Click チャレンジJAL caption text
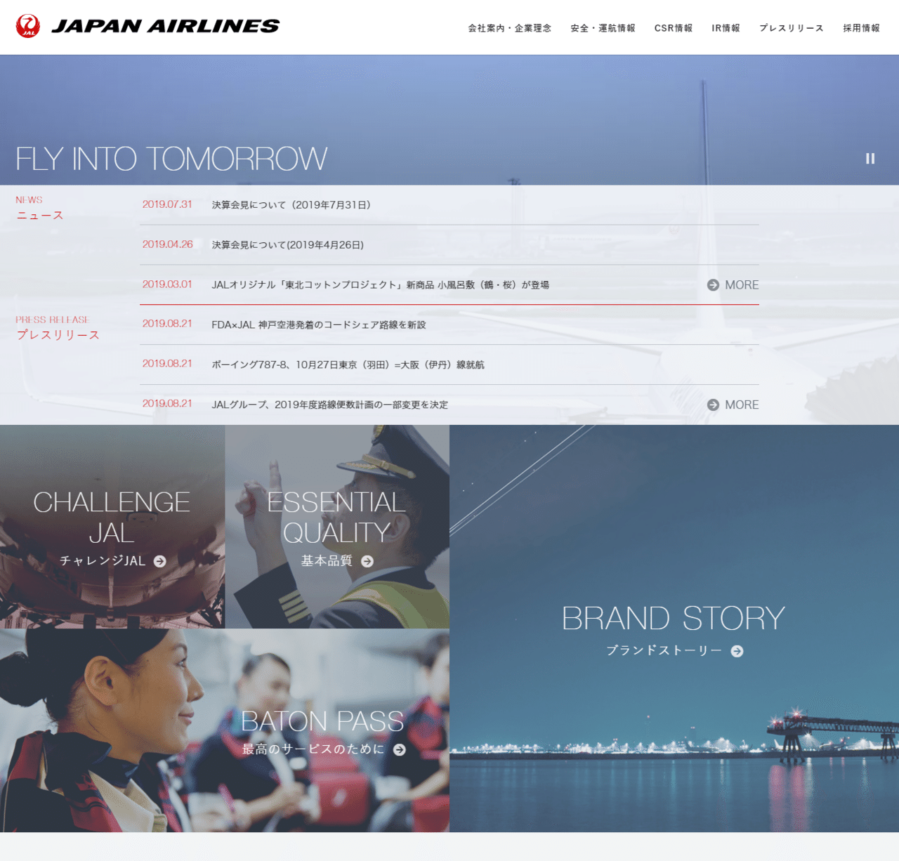 (103, 561)
